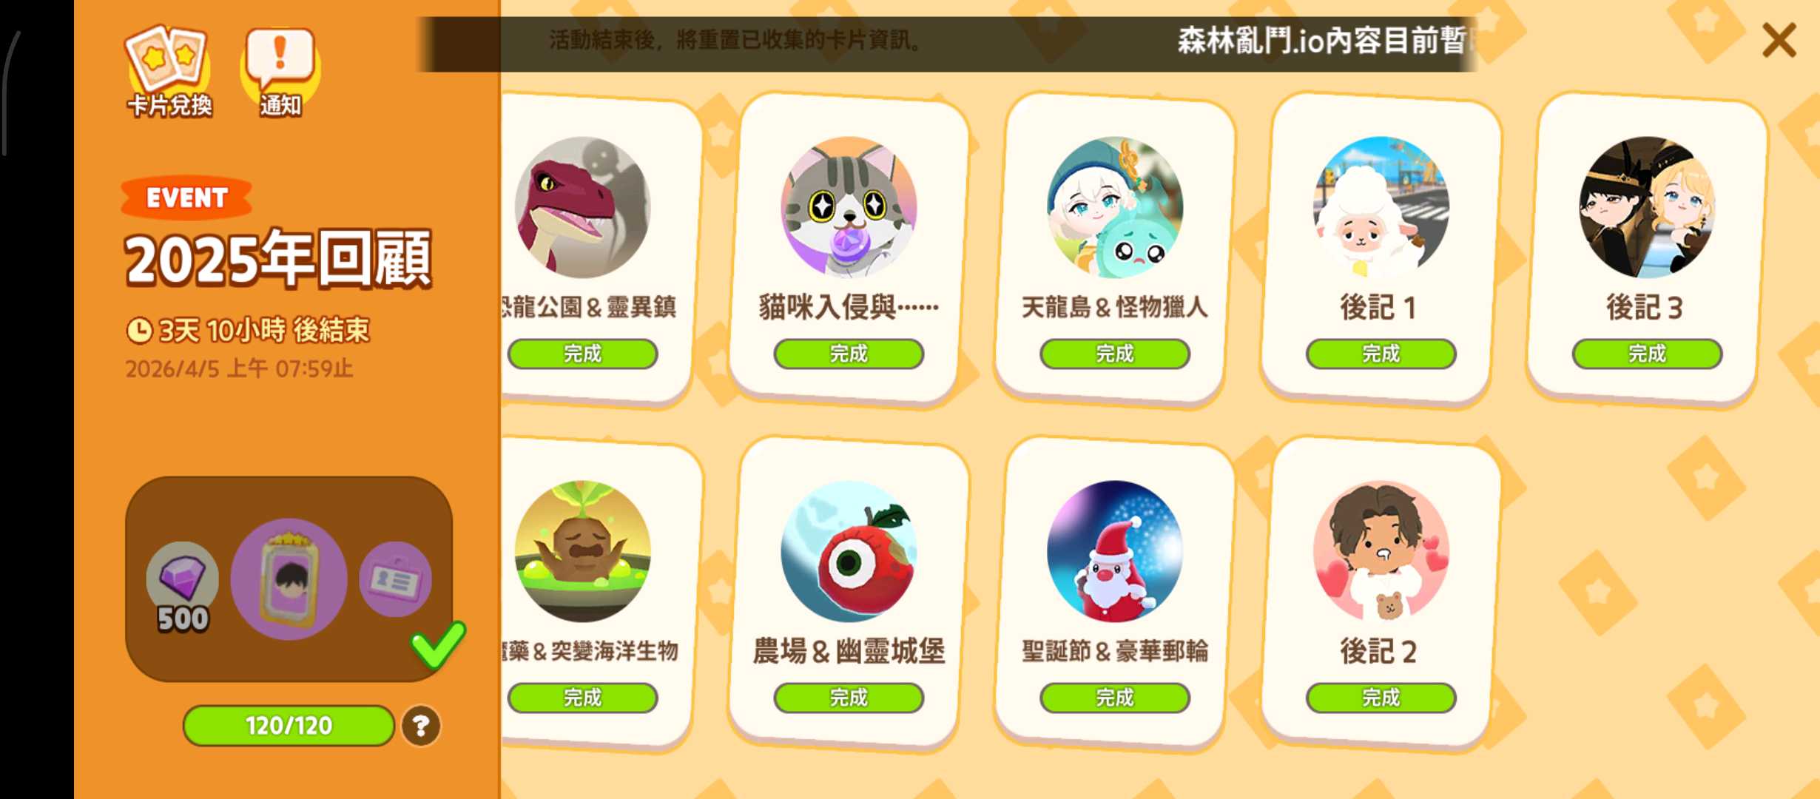Image resolution: width=1820 pixels, height=799 pixels.
Task: Open the 農場＆幽靈城堡 apple image
Action: coord(849,551)
